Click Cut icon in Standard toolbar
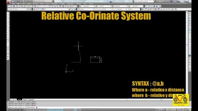 28,6
